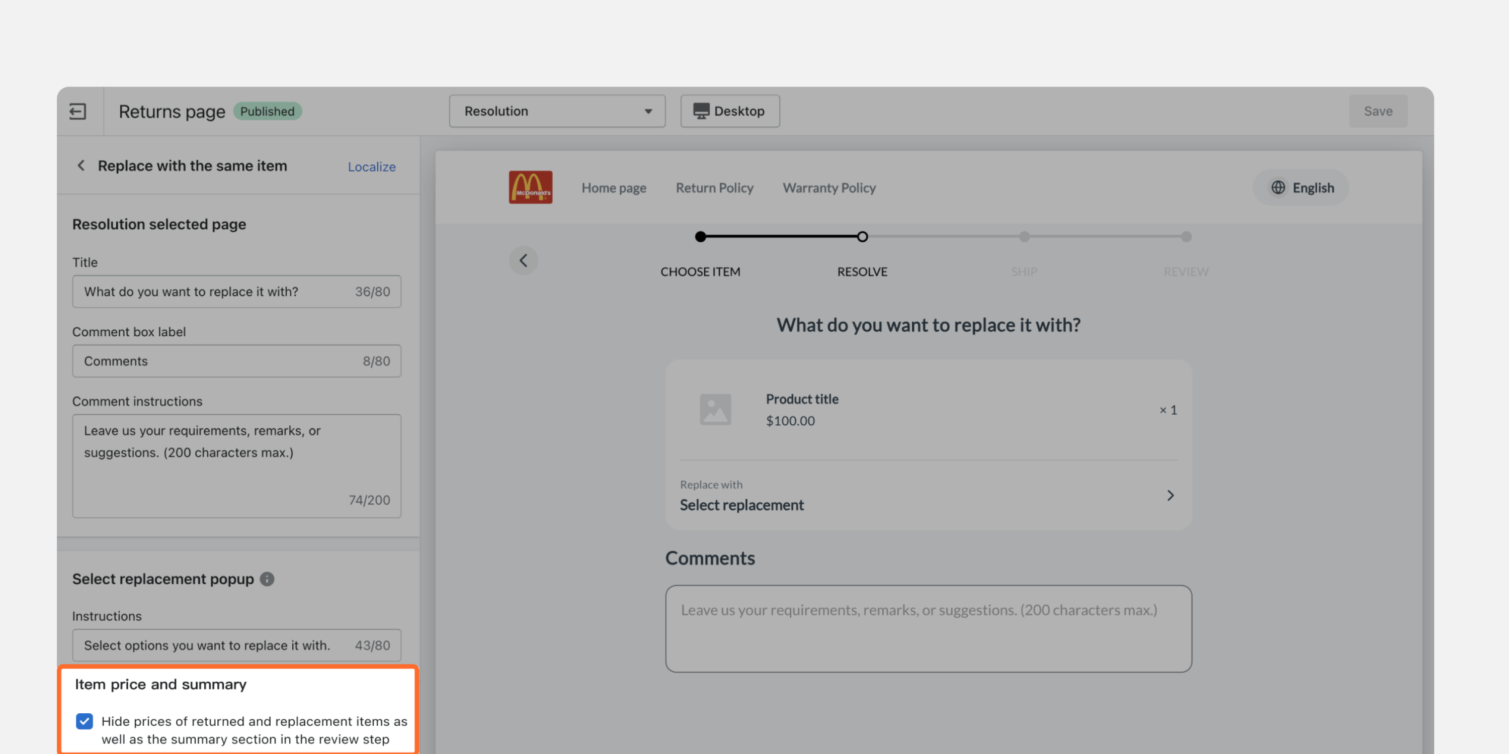Open Return Policy navigation link
Viewport: 1509px width, 754px height.
point(715,187)
